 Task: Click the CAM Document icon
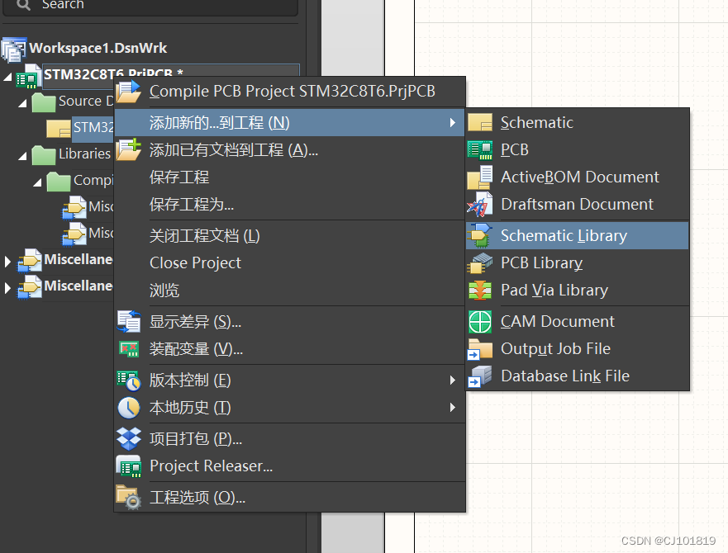(480, 322)
